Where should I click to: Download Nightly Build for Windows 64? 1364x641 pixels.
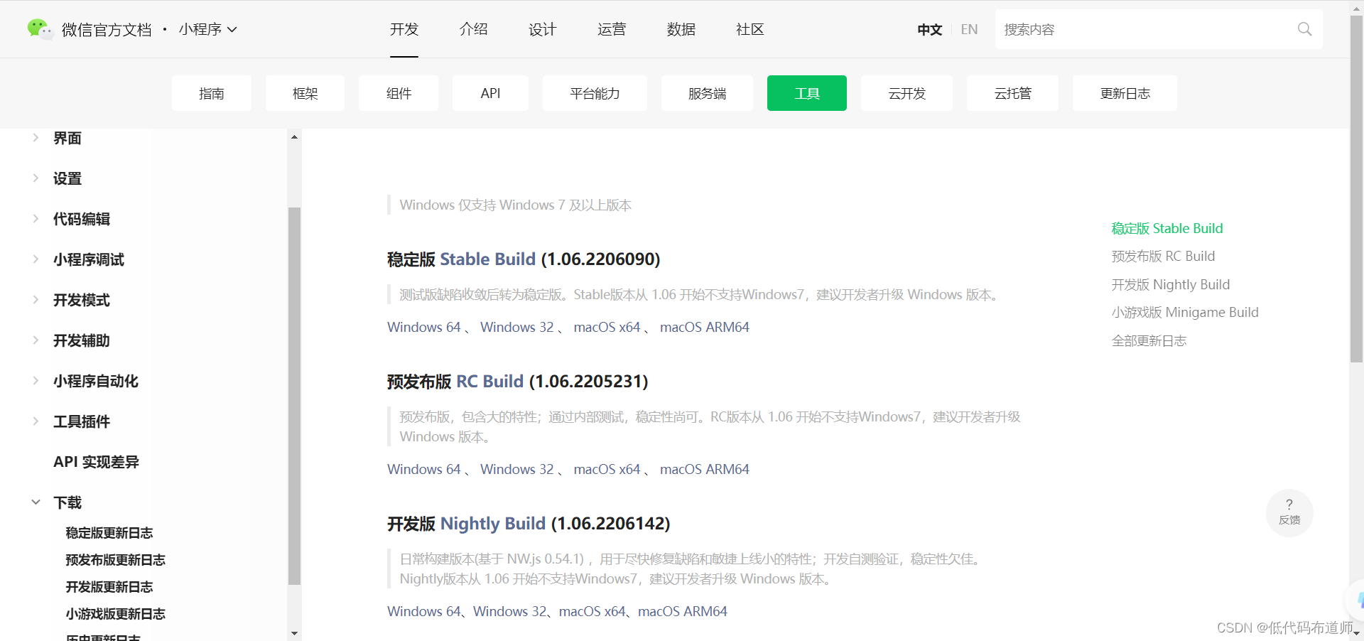point(424,611)
